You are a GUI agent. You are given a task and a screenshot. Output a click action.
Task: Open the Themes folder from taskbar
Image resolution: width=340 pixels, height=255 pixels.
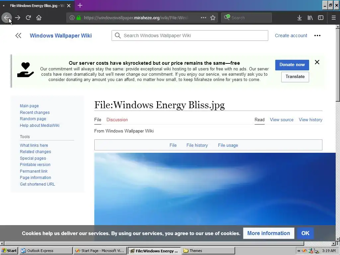pos(208,251)
